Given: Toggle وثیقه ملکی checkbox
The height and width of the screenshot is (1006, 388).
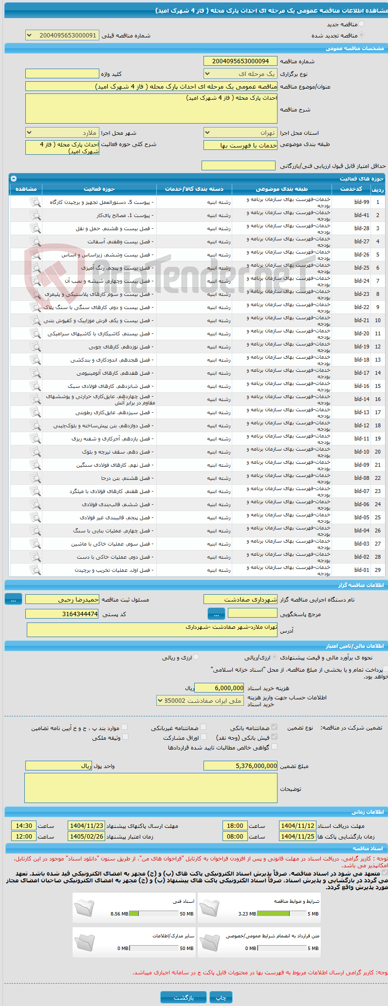Looking at the screenshot, I should [x=125, y=737].
